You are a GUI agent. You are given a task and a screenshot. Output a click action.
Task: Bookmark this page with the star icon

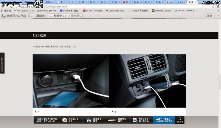[x=213, y=7]
